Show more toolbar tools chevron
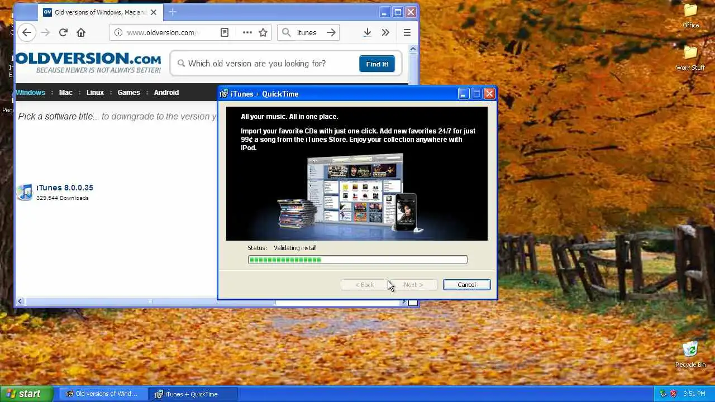 click(x=385, y=32)
